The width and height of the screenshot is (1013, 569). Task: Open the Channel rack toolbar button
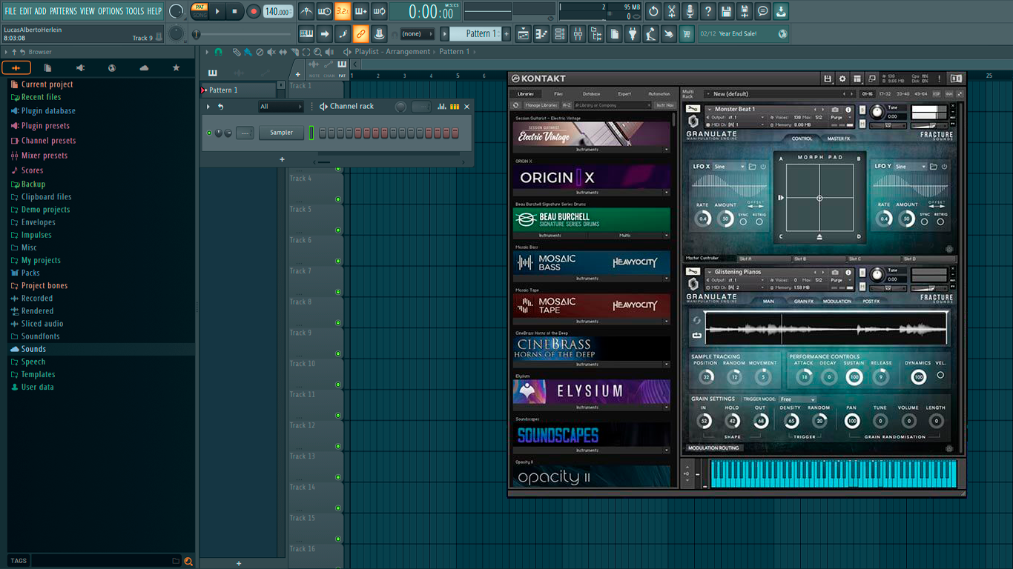(x=560, y=34)
